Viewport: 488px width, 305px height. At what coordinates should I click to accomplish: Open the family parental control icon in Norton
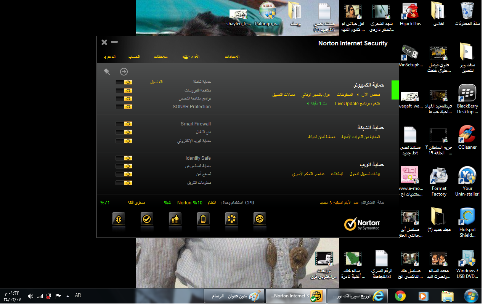(x=175, y=219)
